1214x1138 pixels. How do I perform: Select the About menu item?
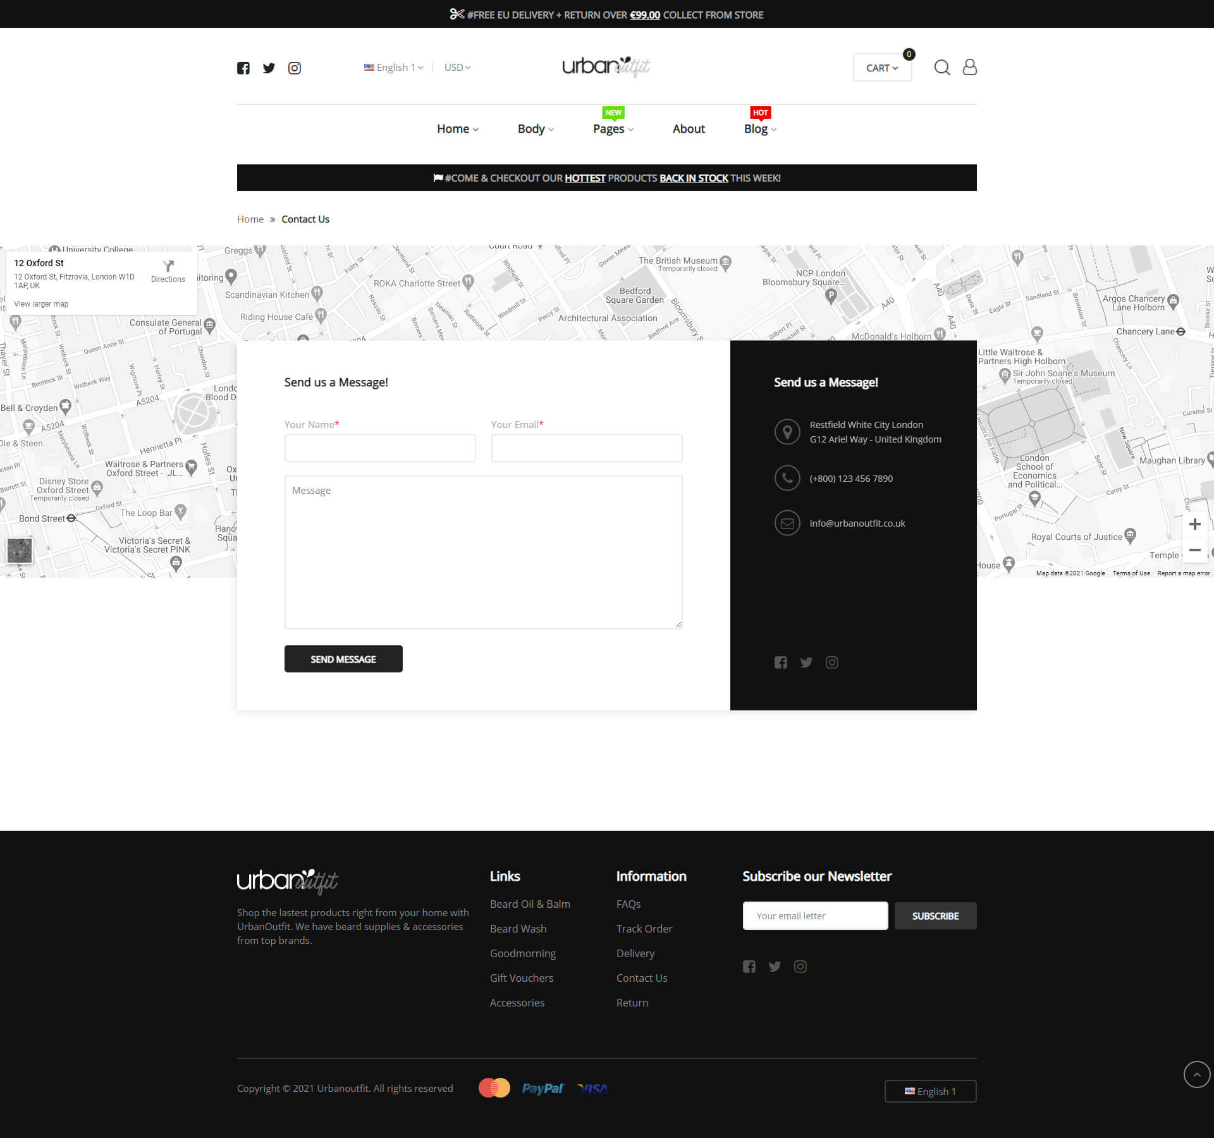tap(689, 129)
